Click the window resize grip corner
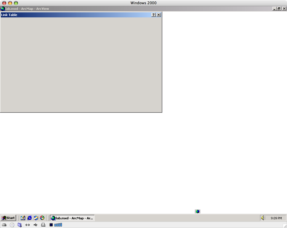The width and height of the screenshot is (287, 228). tap(285, 226)
